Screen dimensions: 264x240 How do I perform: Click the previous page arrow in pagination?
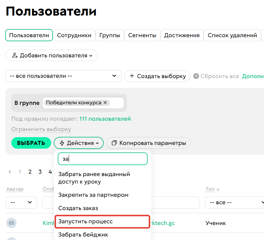coord(9,172)
